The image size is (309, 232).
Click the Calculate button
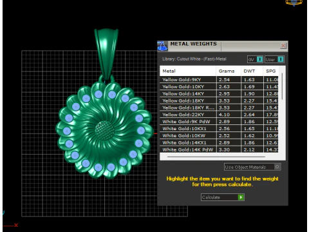(x=223, y=197)
